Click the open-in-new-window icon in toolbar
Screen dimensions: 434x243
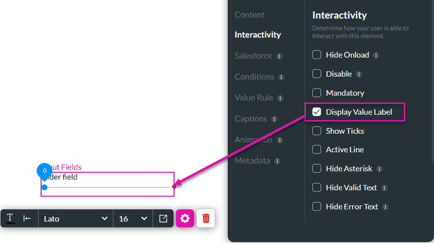click(x=163, y=219)
